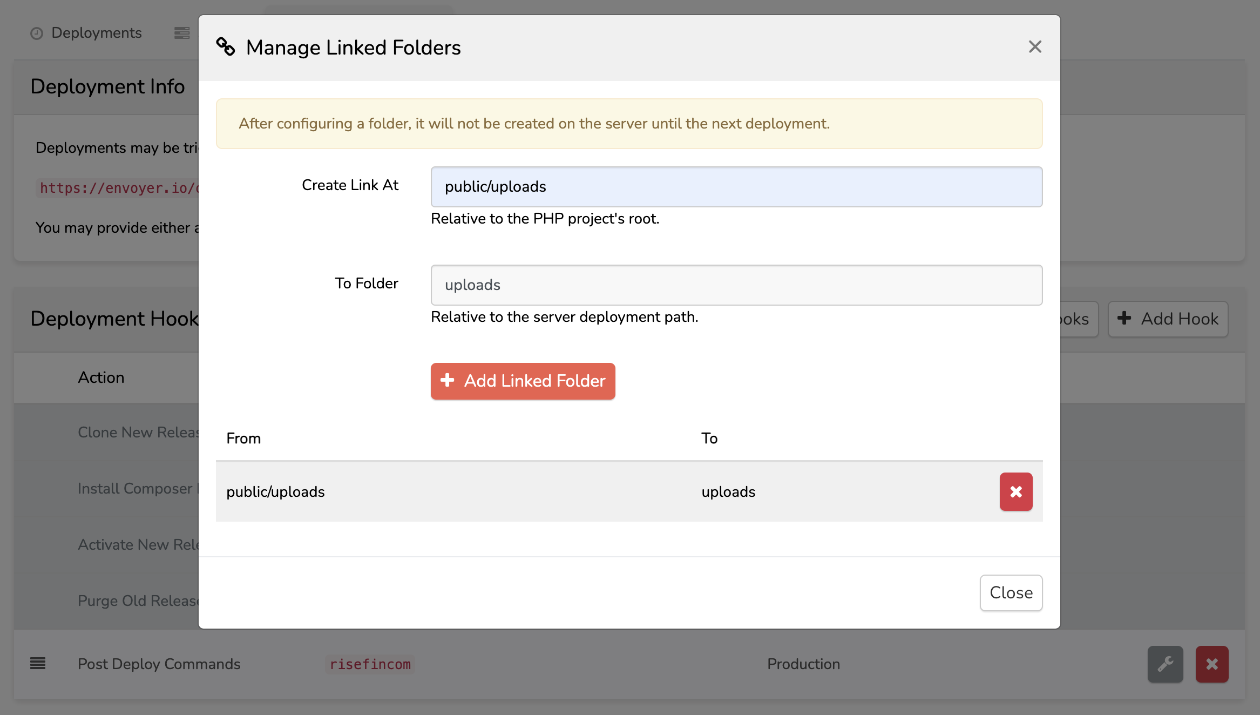Remove the public/uploads linked folder row
Viewport: 1260px width, 715px height.
coord(1015,491)
